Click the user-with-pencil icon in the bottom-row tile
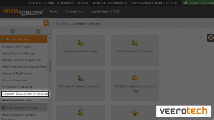This screenshot has width=214, height=120. [81, 113]
